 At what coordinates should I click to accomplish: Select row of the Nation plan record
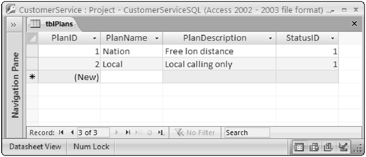[32, 51]
